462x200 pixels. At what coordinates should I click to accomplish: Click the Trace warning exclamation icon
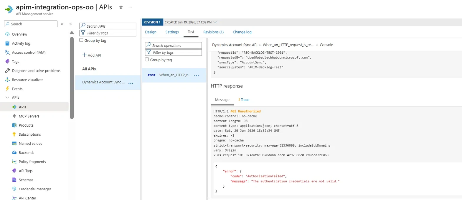pyautogui.click(x=239, y=100)
